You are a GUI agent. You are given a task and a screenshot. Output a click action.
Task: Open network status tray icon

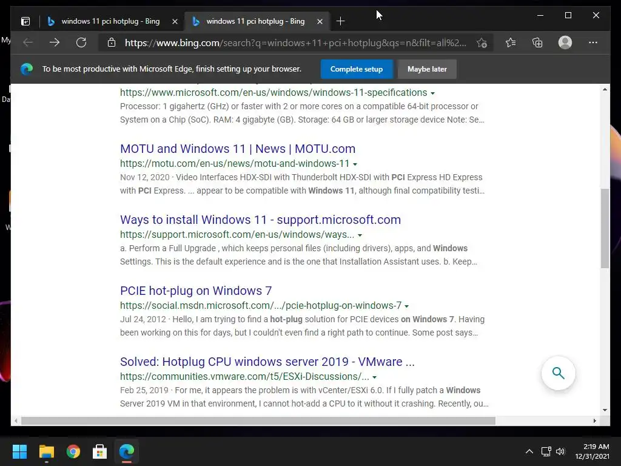point(546,451)
